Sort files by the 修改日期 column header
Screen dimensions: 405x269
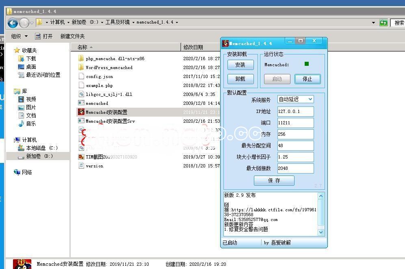[200, 47]
